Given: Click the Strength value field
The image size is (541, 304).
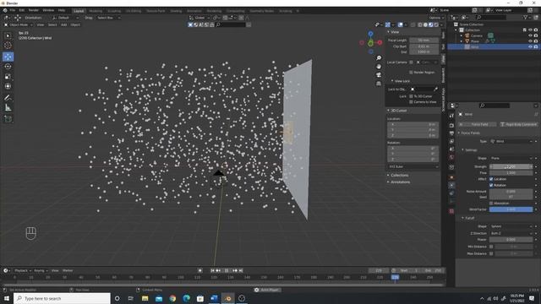Looking at the screenshot, I should (511, 166).
